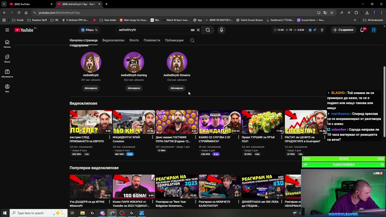Open the Chrome three-dot menu

[382, 13]
